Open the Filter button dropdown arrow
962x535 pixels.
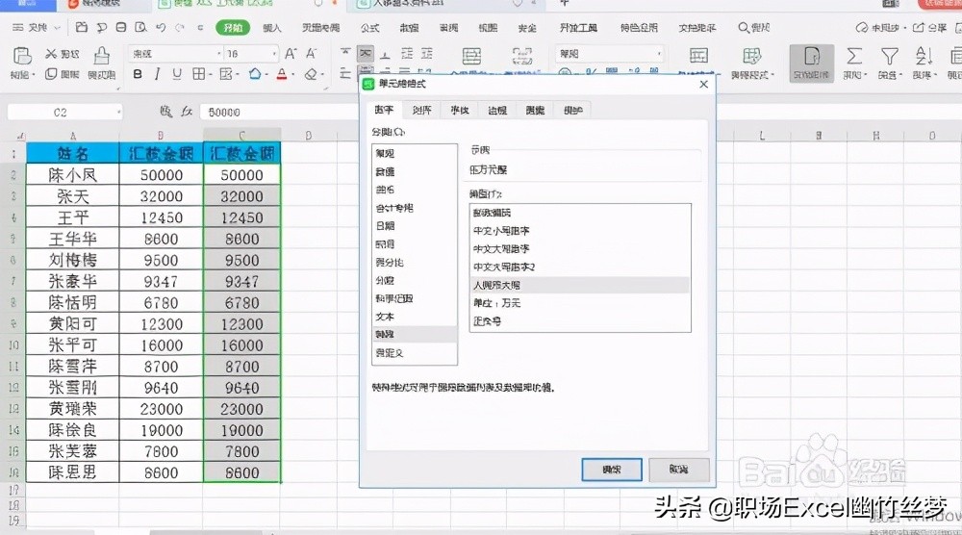tap(900, 75)
